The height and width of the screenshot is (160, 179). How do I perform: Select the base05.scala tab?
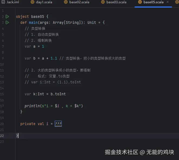[153, 2]
